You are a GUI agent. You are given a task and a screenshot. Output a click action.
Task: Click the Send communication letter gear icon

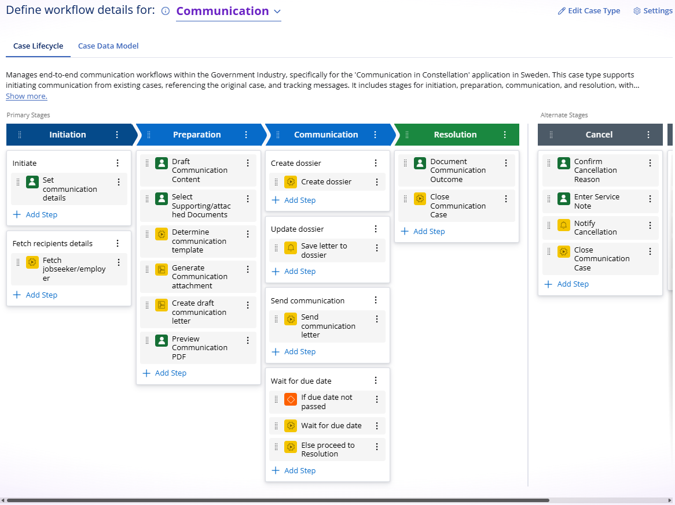[291, 319]
